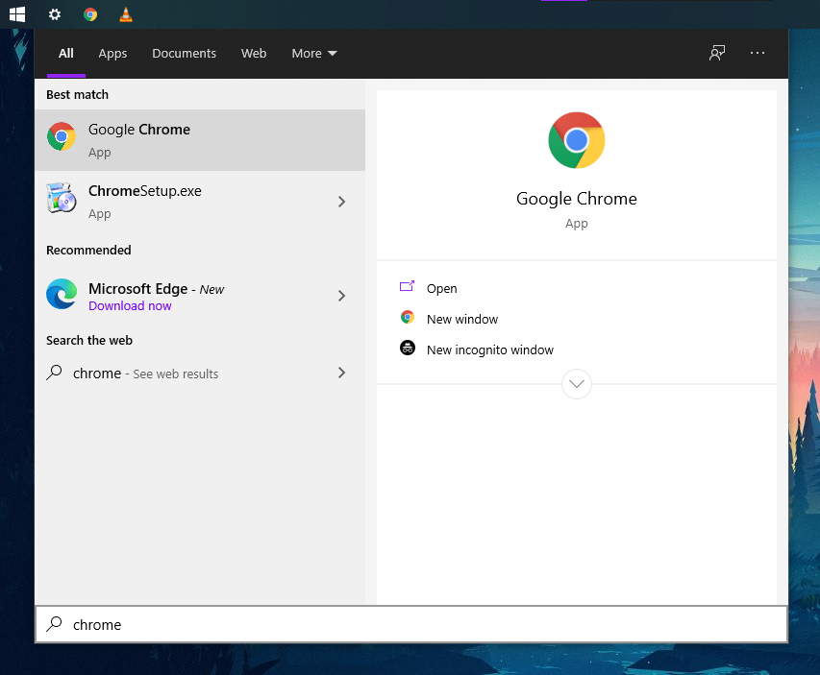Open the More dropdown

click(313, 54)
